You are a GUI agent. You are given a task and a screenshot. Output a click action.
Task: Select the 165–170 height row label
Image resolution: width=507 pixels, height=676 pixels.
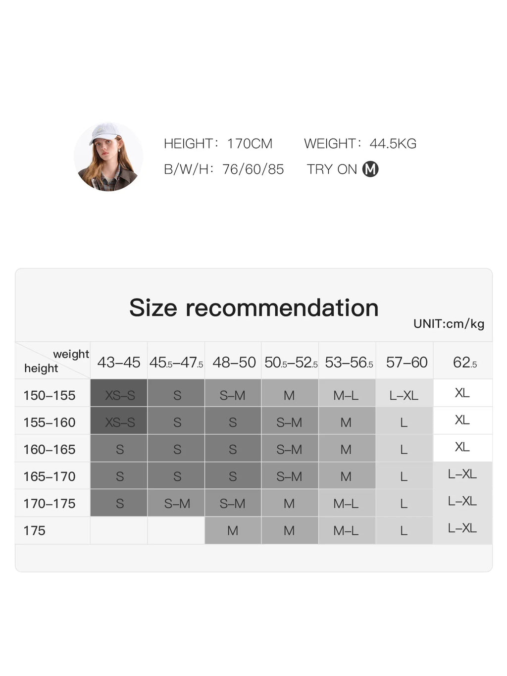click(x=50, y=476)
